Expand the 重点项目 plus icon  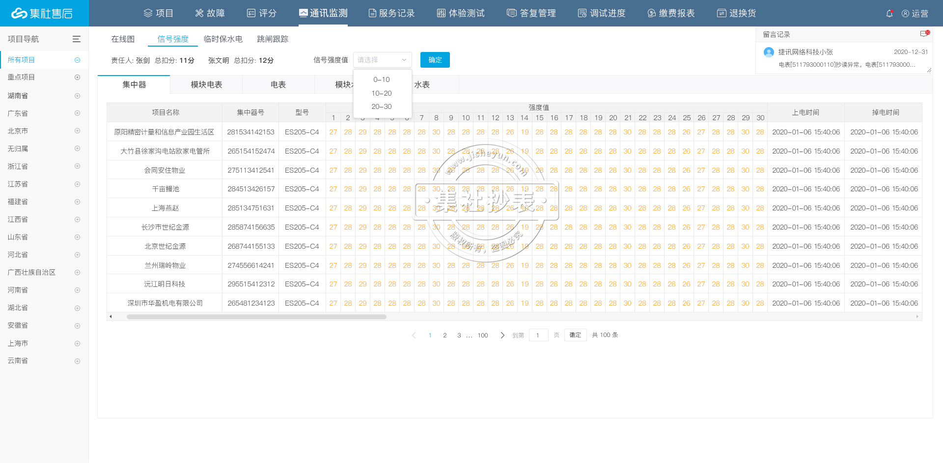[77, 77]
